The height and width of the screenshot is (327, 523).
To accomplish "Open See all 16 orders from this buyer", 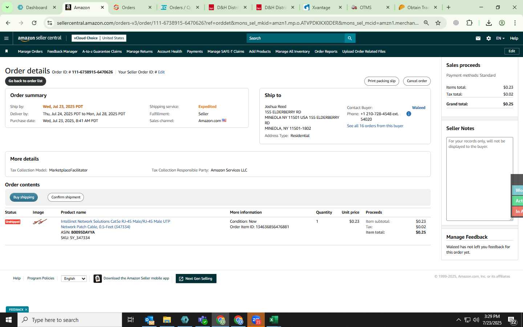I will click(x=375, y=126).
